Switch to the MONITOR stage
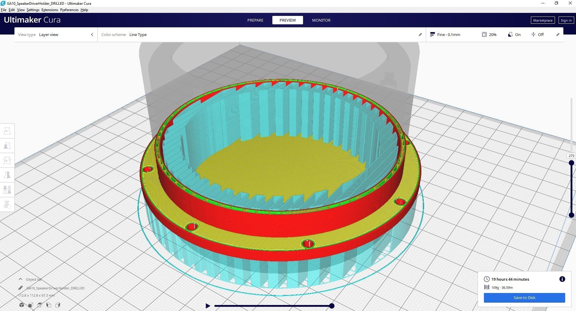The image size is (576, 311). pos(321,20)
